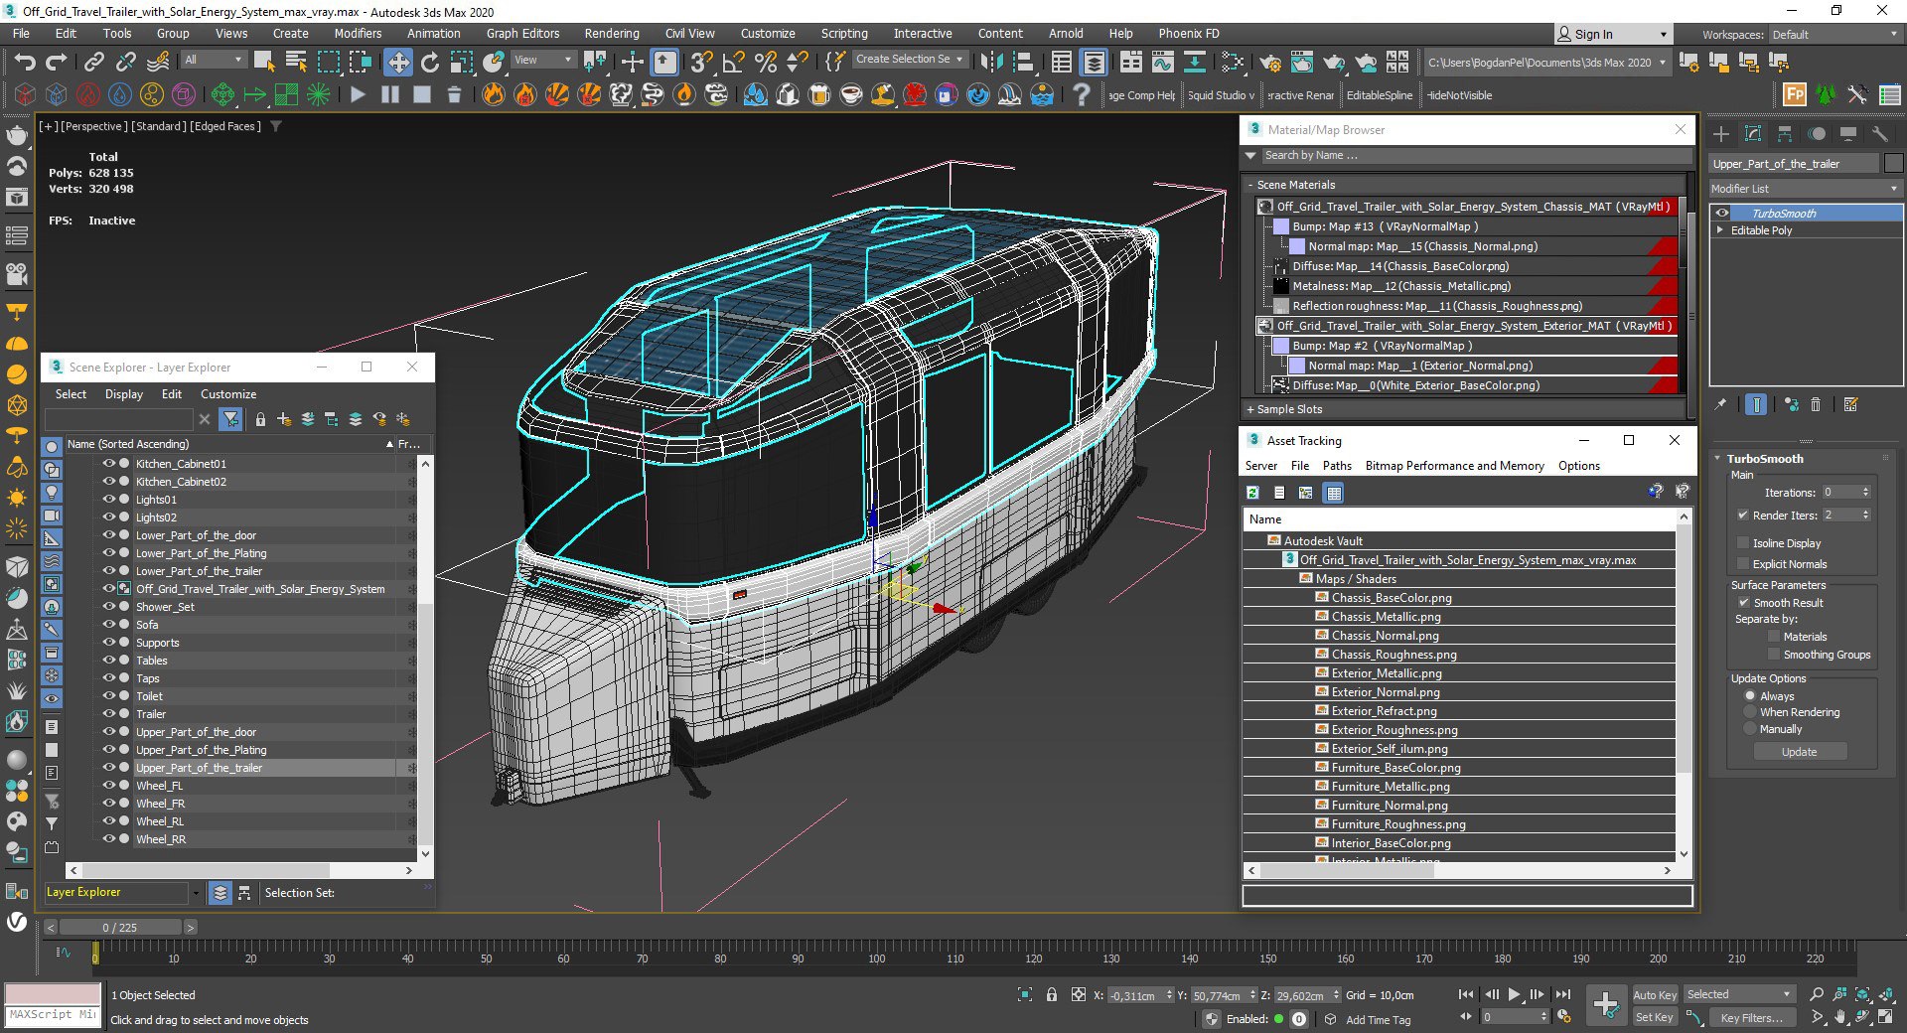Toggle the Explicit Normals checkbox
The width and height of the screenshot is (1907, 1033).
pyautogui.click(x=1743, y=564)
